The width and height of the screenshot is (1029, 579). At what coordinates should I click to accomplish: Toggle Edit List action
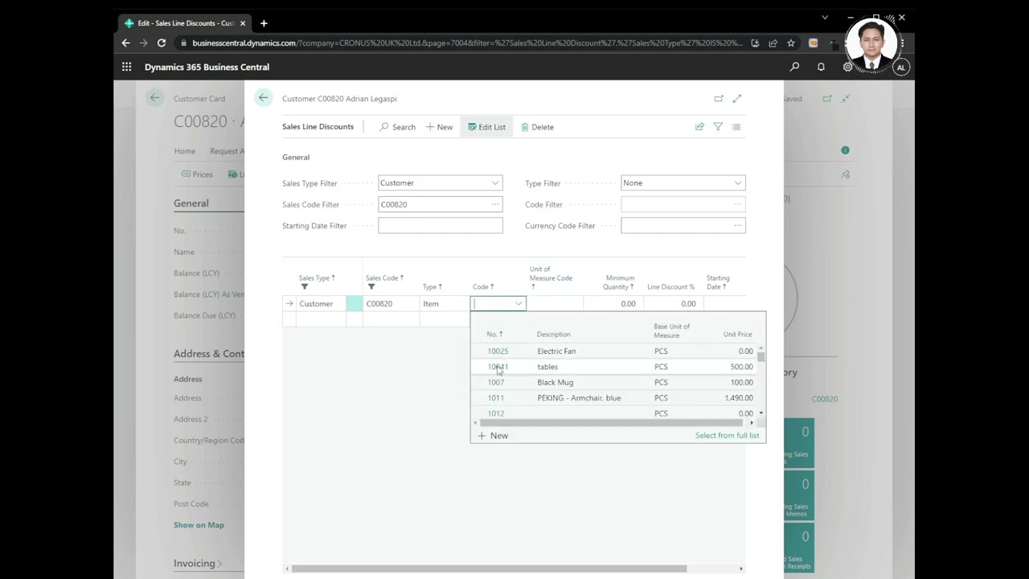point(486,127)
